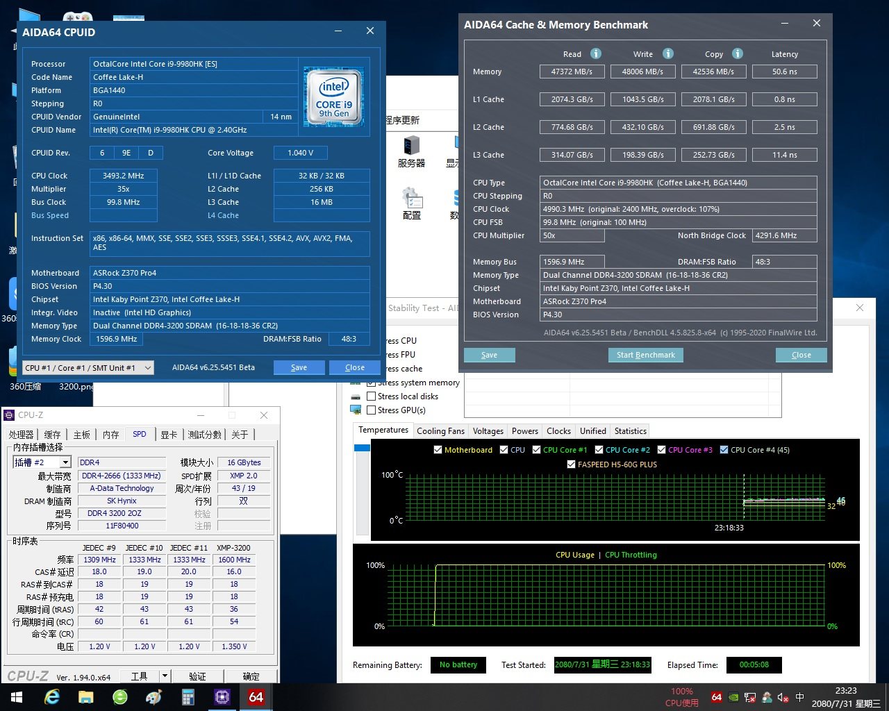Click the disk icon beside Stress local disks
Viewport: 889px width, 711px height.
[356, 396]
